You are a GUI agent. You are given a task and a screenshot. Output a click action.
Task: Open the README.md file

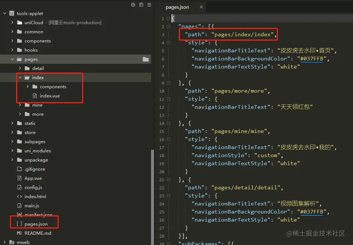38,233
